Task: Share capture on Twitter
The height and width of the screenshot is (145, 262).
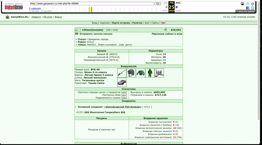Action: point(253,8)
